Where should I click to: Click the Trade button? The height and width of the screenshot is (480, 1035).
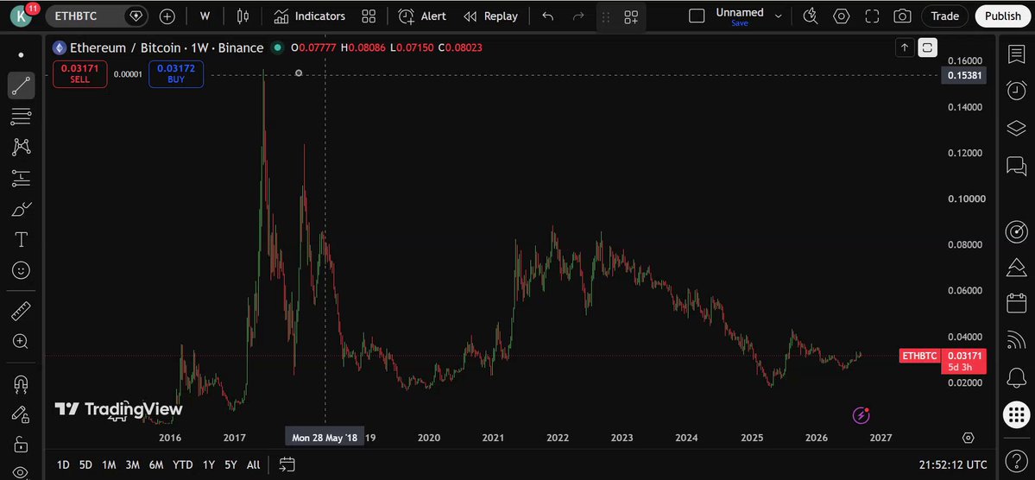pos(944,16)
